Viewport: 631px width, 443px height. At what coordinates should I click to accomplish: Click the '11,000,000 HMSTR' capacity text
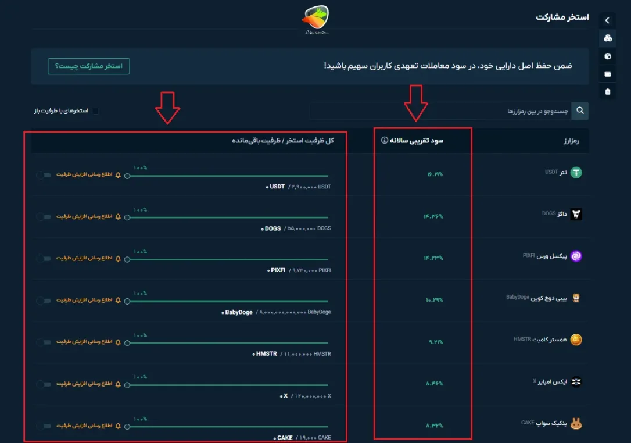[x=307, y=354]
